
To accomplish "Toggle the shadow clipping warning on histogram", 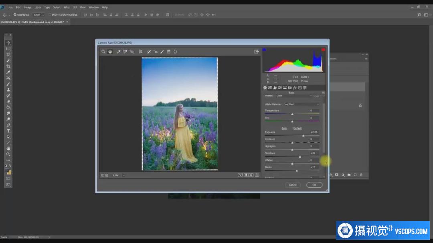I will [x=264, y=50].
